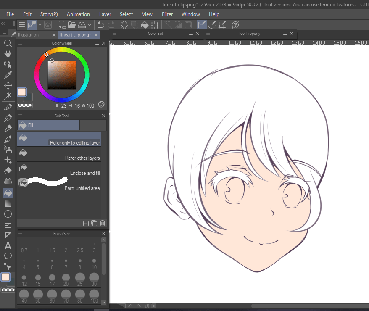This screenshot has width=369, height=311.
Task: Open the Brush Size panel menu
Action: (20, 233)
